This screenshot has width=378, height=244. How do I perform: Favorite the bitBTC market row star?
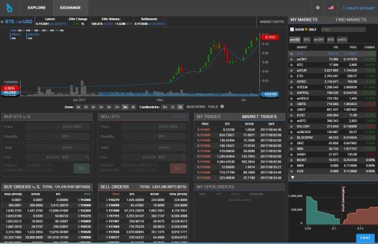click(291, 121)
